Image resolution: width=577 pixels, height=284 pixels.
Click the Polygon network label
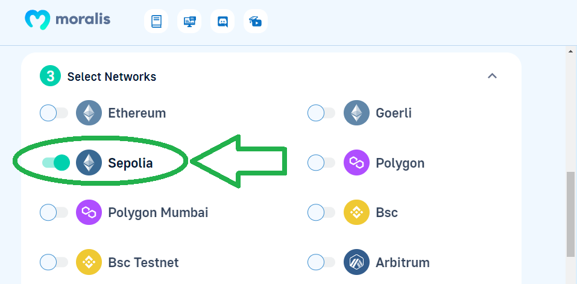coord(400,163)
